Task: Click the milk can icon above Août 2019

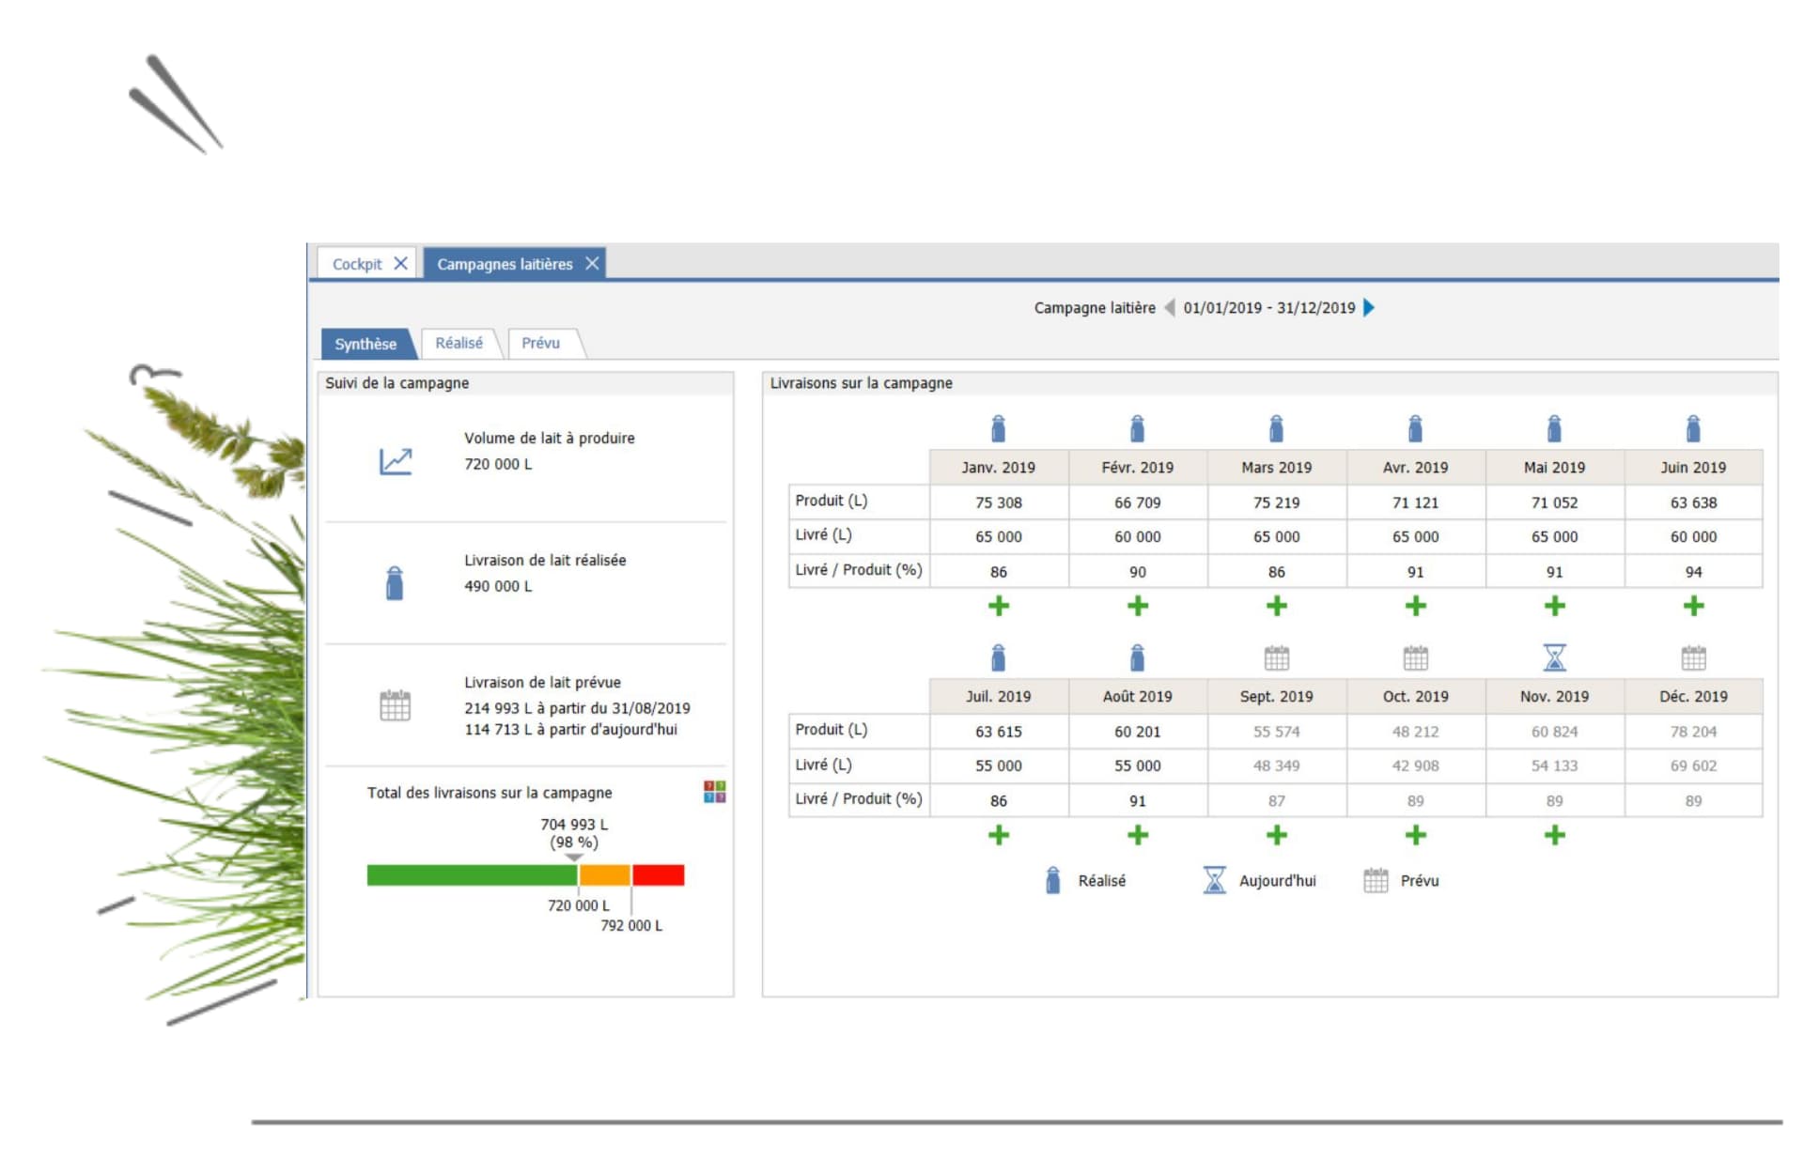Action: 1137,657
